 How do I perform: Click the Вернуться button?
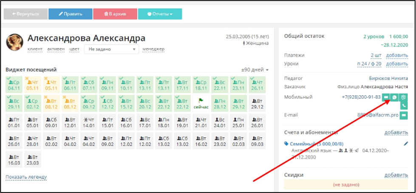coord(26,14)
